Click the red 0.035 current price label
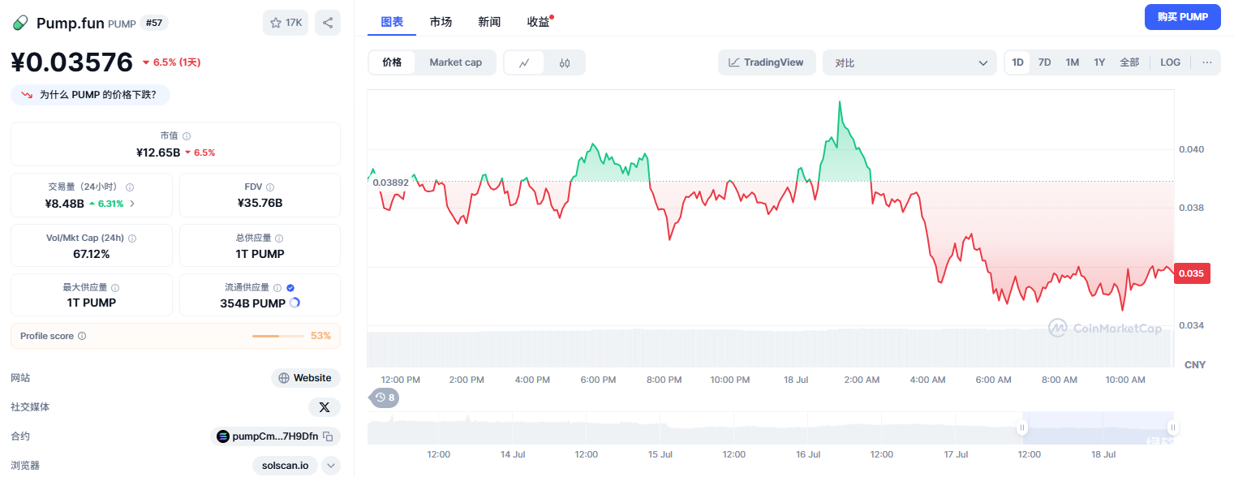Image resolution: width=1234 pixels, height=477 pixels. pos(1192,273)
